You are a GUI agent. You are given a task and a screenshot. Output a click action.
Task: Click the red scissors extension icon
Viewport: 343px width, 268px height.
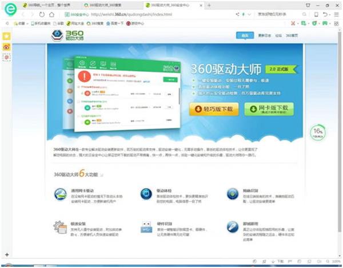[x=293, y=23]
